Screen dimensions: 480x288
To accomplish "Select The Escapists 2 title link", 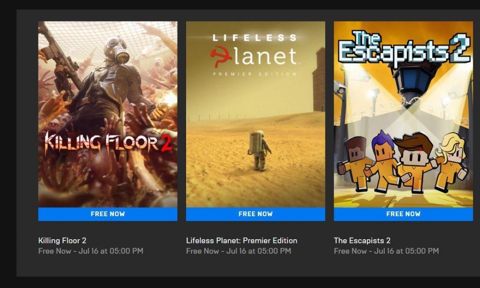I will click(x=362, y=241).
